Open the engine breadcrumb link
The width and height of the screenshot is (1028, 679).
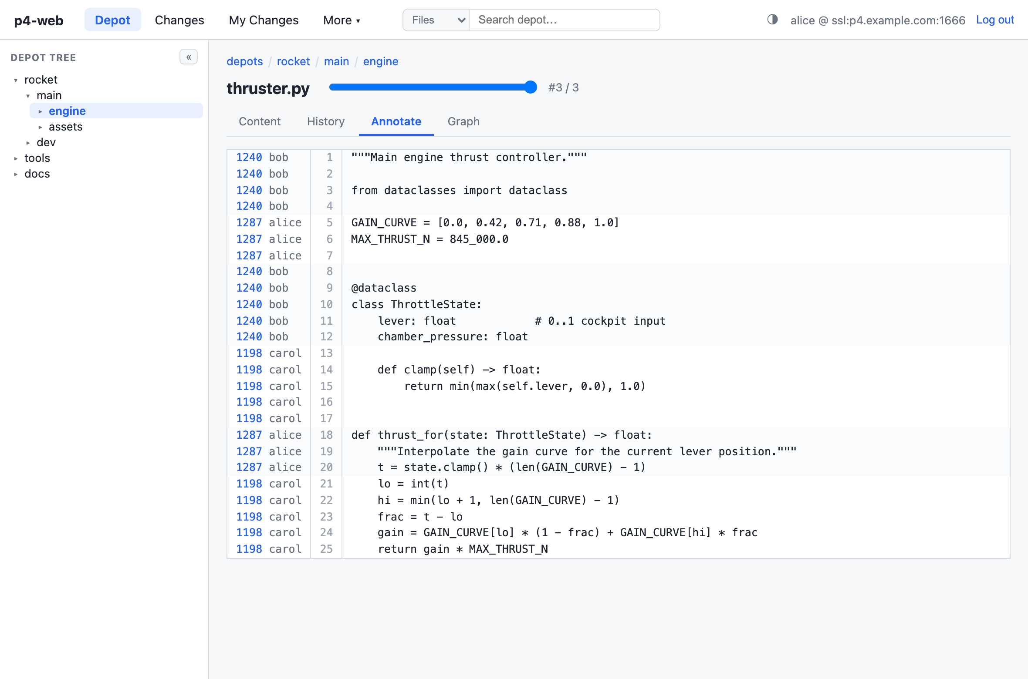click(x=381, y=61)
